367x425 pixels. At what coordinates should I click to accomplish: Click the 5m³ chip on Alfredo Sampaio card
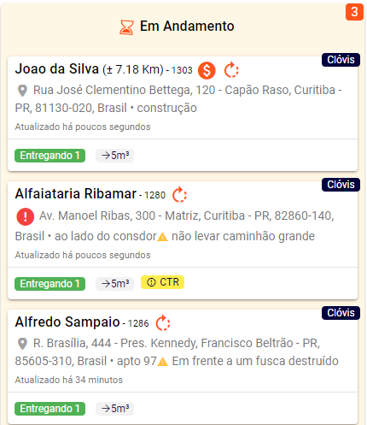pos(114,409)
